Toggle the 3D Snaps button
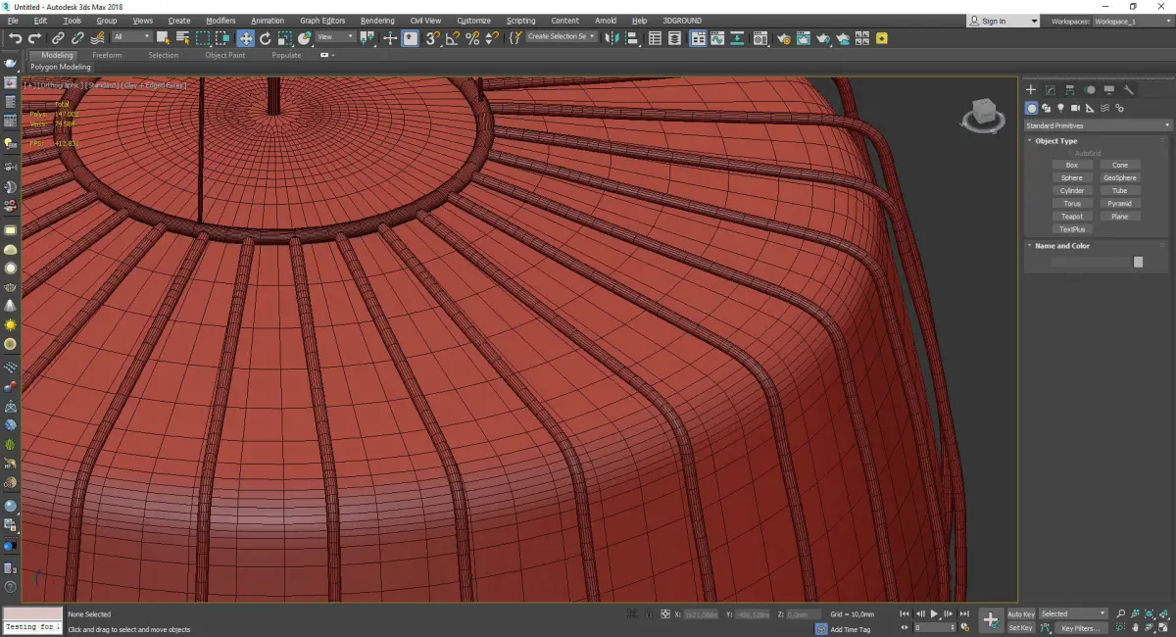The image size is (1176, 637). (x=432, y=38)
